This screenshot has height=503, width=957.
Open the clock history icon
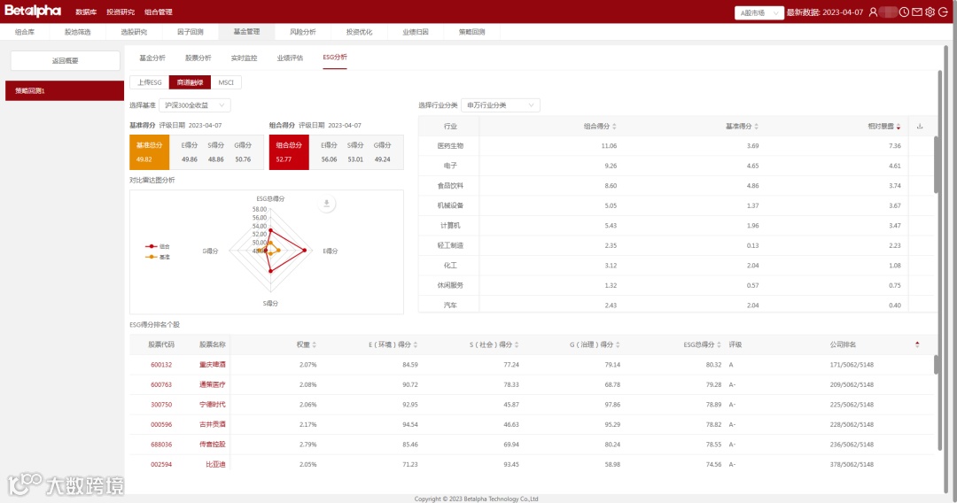pyautogui.click(x=904, y=12)
